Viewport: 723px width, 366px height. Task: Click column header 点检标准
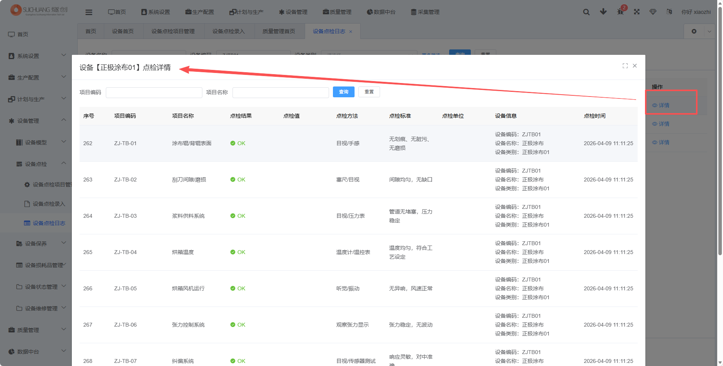point(400,116)
